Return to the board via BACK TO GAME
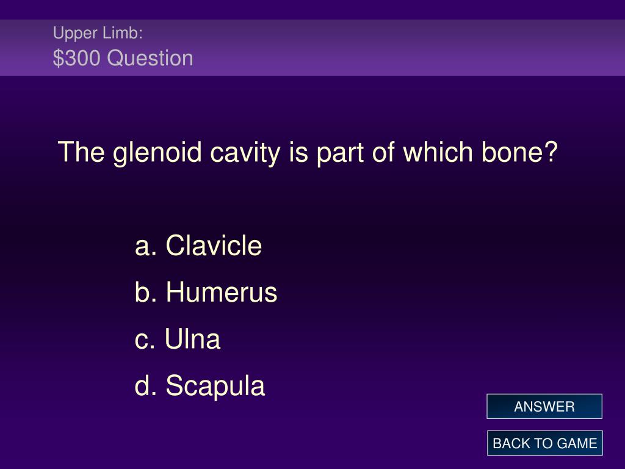The width and height of the screenshot is (625, 469). [544, 443]
